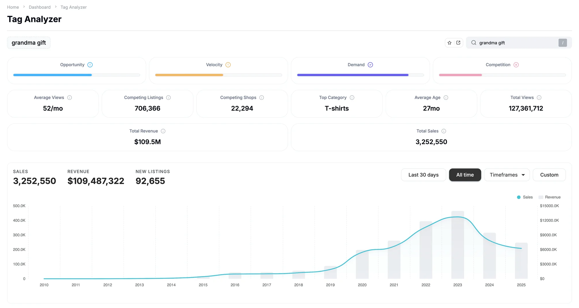Toggle the Sales series in legend
The width and height of the screenshot is (579, 308).
(525, 197)
